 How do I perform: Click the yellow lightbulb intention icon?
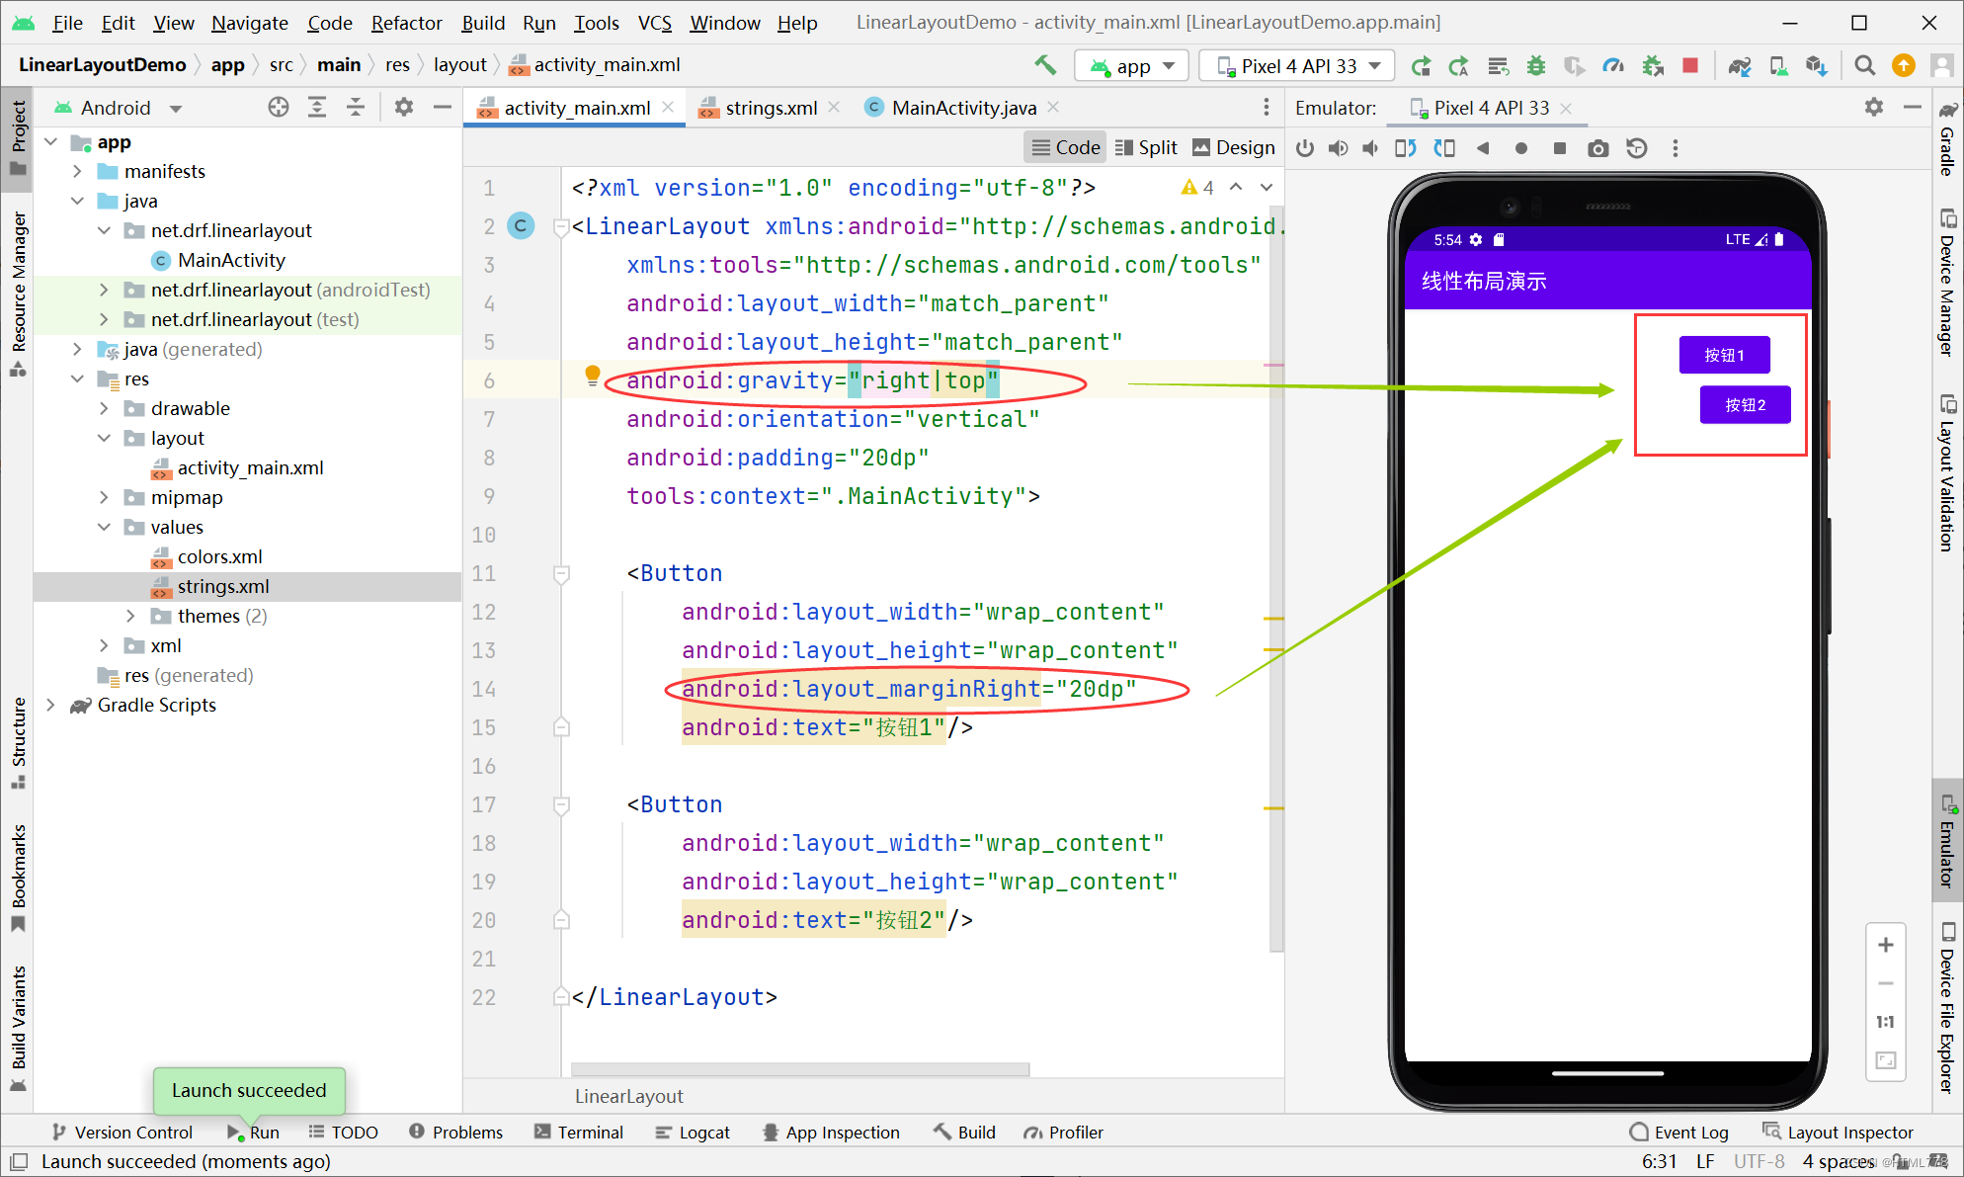592,376
